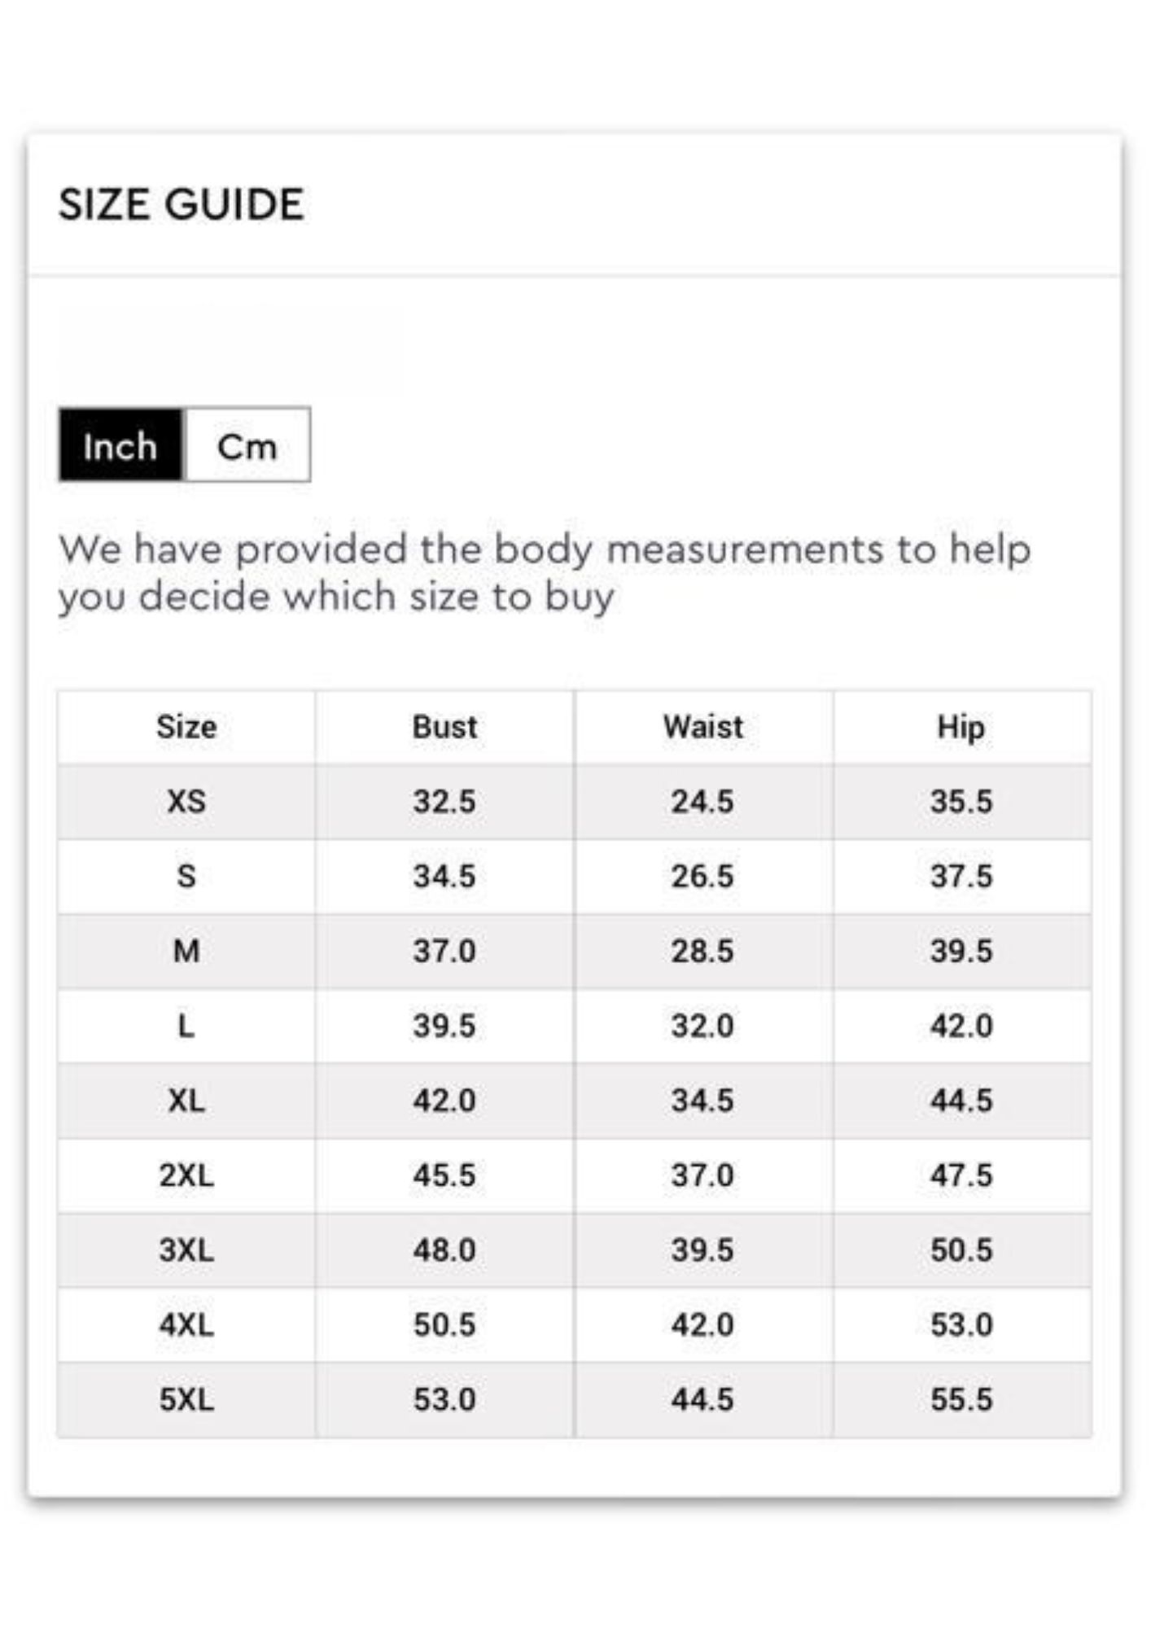Select the Hip column header
The image size is (1151, 1628).
[x=961, y=727]
